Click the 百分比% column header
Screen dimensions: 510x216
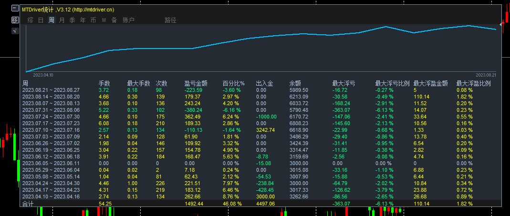click(x=234, y=83)
